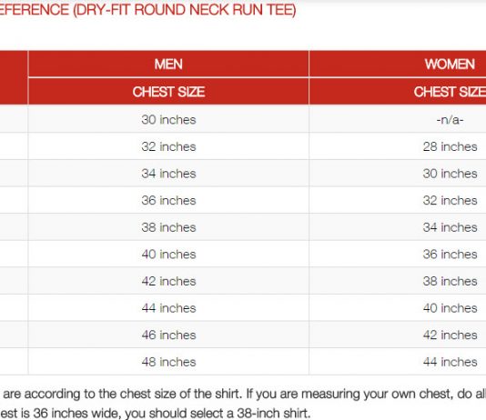The image size is (486, 420).
Task: Click the chest size note paragraph
Action: pos(243,404)
